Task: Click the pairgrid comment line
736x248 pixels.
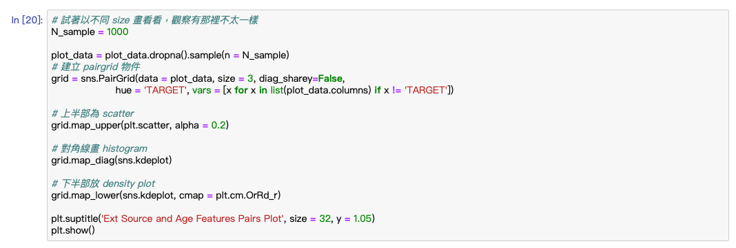Action: point(95,67)
